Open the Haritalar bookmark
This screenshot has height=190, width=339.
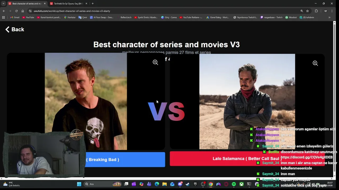70,17
